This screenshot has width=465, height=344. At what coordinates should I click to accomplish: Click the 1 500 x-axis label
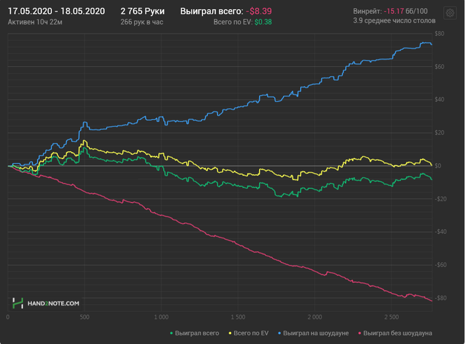(238, 317)
